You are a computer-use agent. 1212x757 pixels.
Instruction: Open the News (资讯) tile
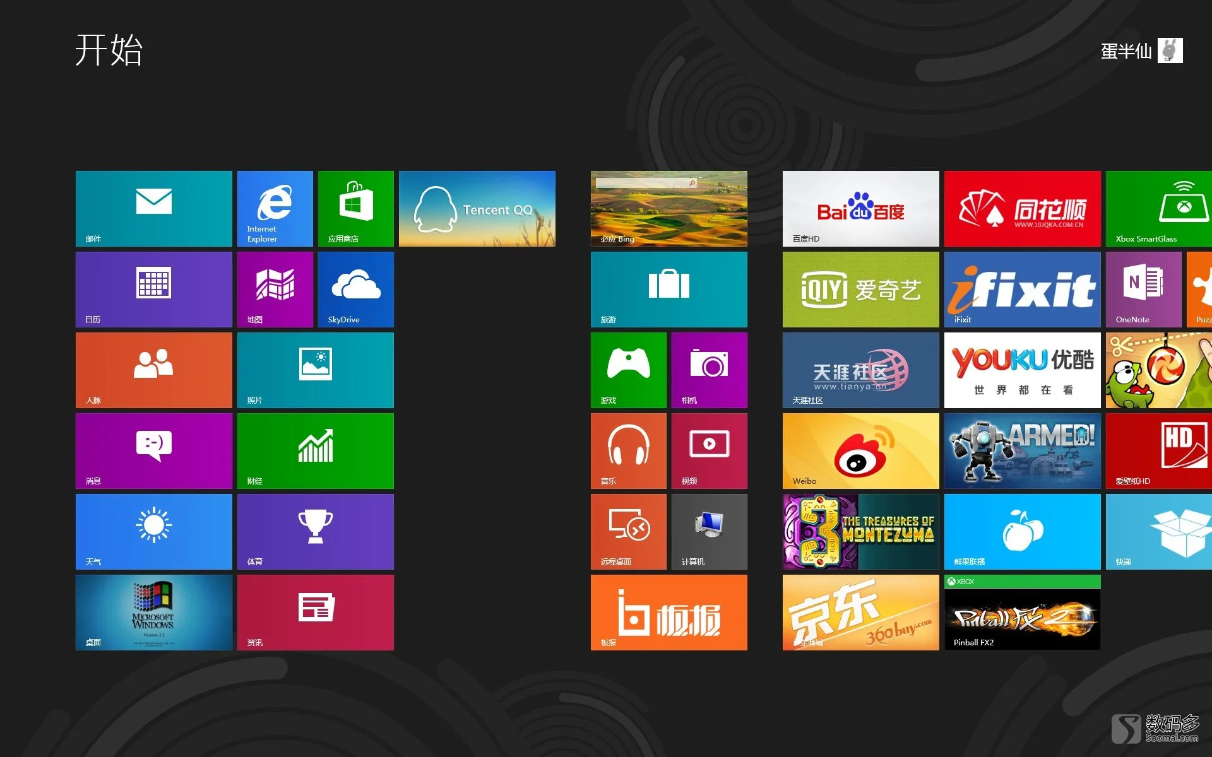316,613
